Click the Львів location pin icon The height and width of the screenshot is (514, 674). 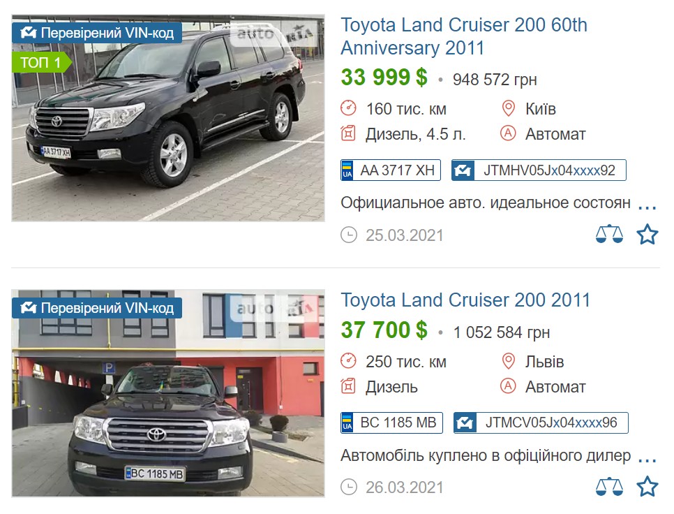pos(509,361)
